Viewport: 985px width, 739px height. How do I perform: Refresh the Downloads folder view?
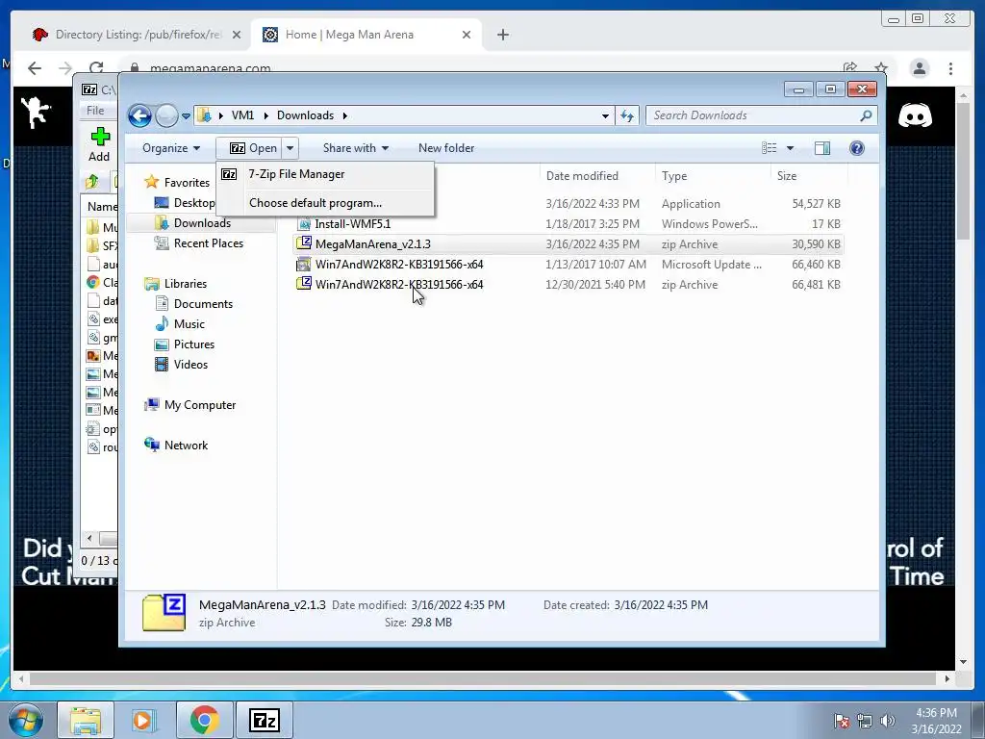[627, 115]
